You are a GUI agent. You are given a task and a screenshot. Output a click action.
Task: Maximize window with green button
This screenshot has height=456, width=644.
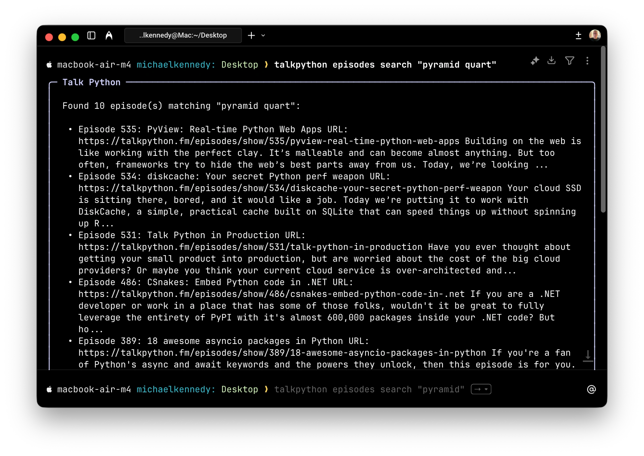[75, 37]
